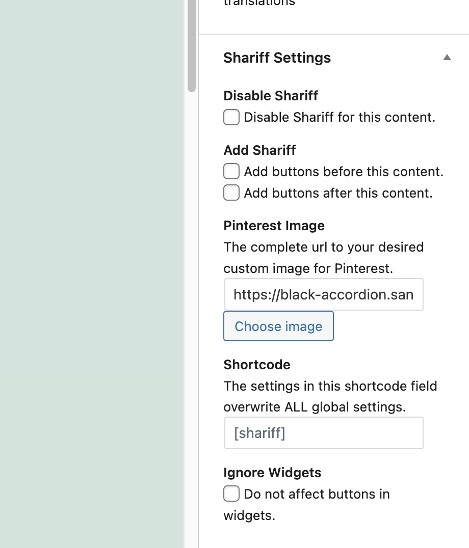The width and height of the screenshot is (469, 548).
Task: Tick Add buttons after this content checkbox
Action: tap(231, 193)
